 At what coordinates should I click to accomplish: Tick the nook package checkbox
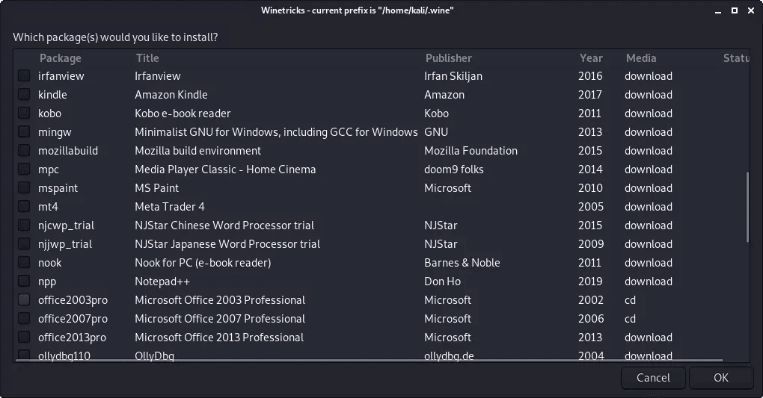click(25, 263)
